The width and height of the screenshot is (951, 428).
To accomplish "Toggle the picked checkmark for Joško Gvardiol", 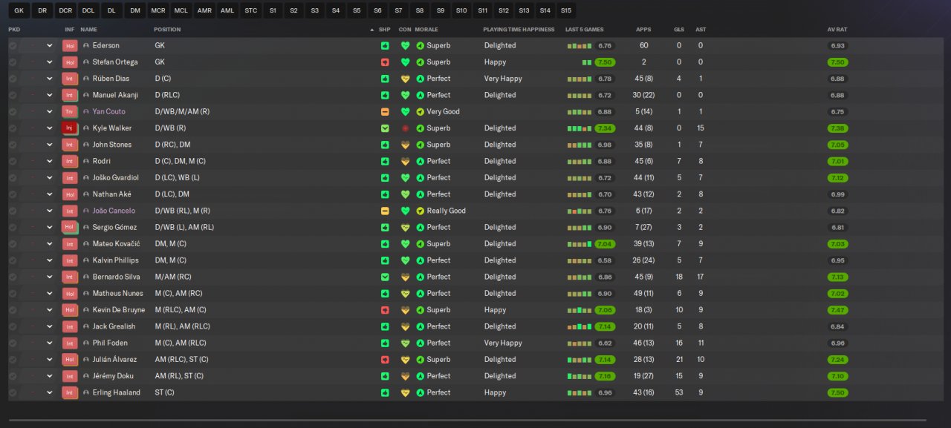I will [x=13, y=177].
